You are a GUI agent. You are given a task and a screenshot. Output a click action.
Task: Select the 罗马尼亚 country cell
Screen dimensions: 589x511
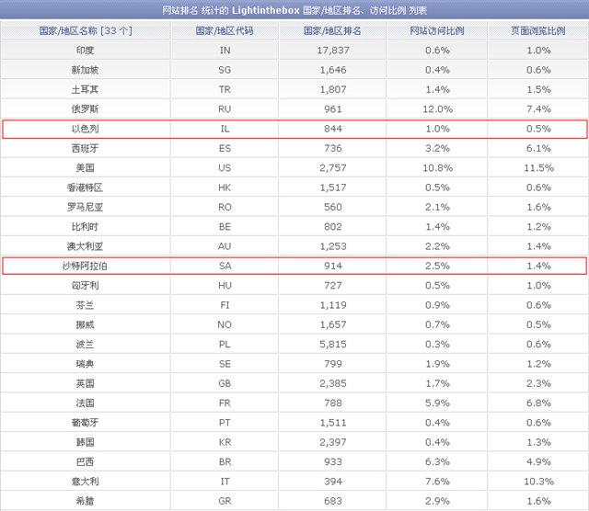[85, 207]
